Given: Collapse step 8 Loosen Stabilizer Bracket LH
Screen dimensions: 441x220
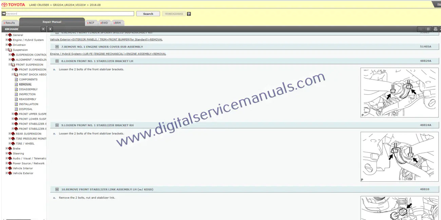Looking at the screenshot, I should (57, 61).
